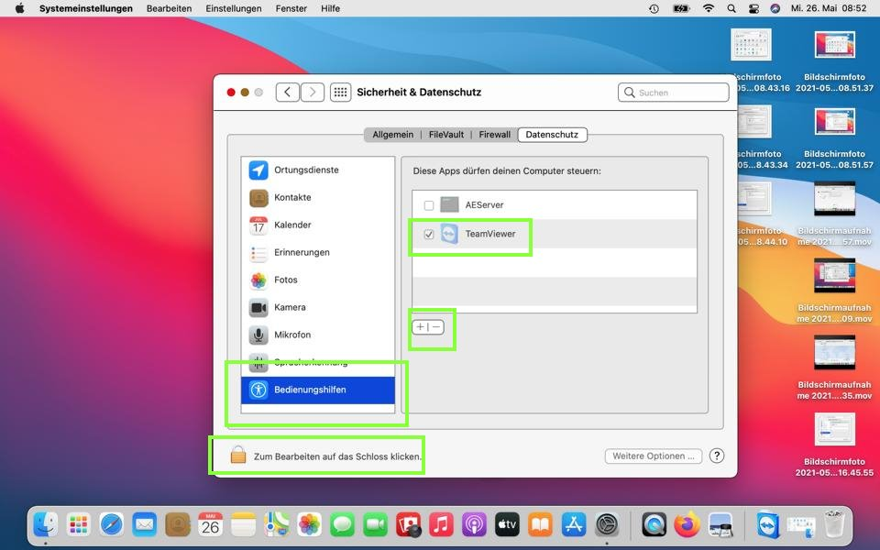Select Kalender in the privacy sidebar list
Viewport: 880px width, 550px height.
(318, 225)
